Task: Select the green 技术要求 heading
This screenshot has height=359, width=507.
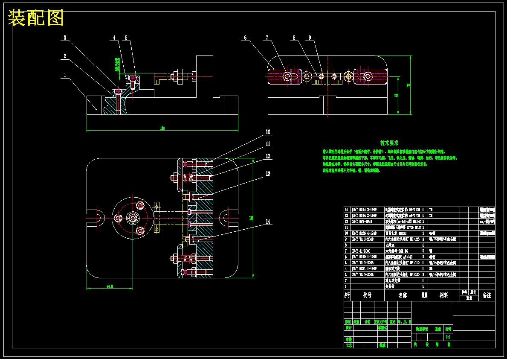Action: 389,143
